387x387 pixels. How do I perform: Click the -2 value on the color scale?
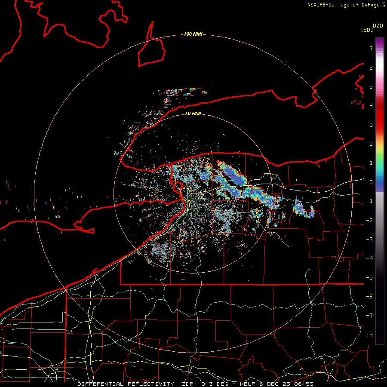369,221
